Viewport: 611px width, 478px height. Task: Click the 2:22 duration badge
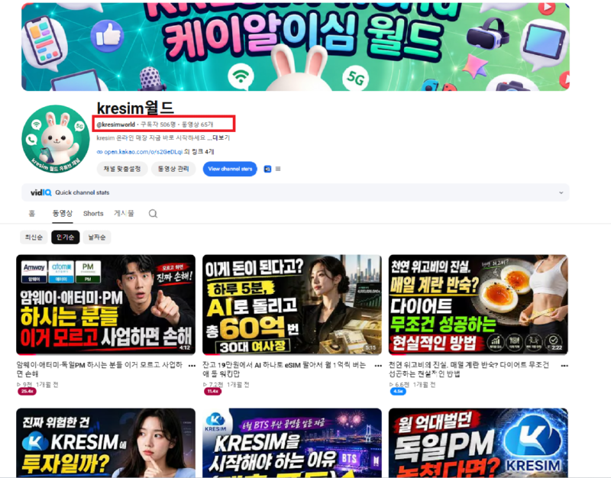click(557, 347)
